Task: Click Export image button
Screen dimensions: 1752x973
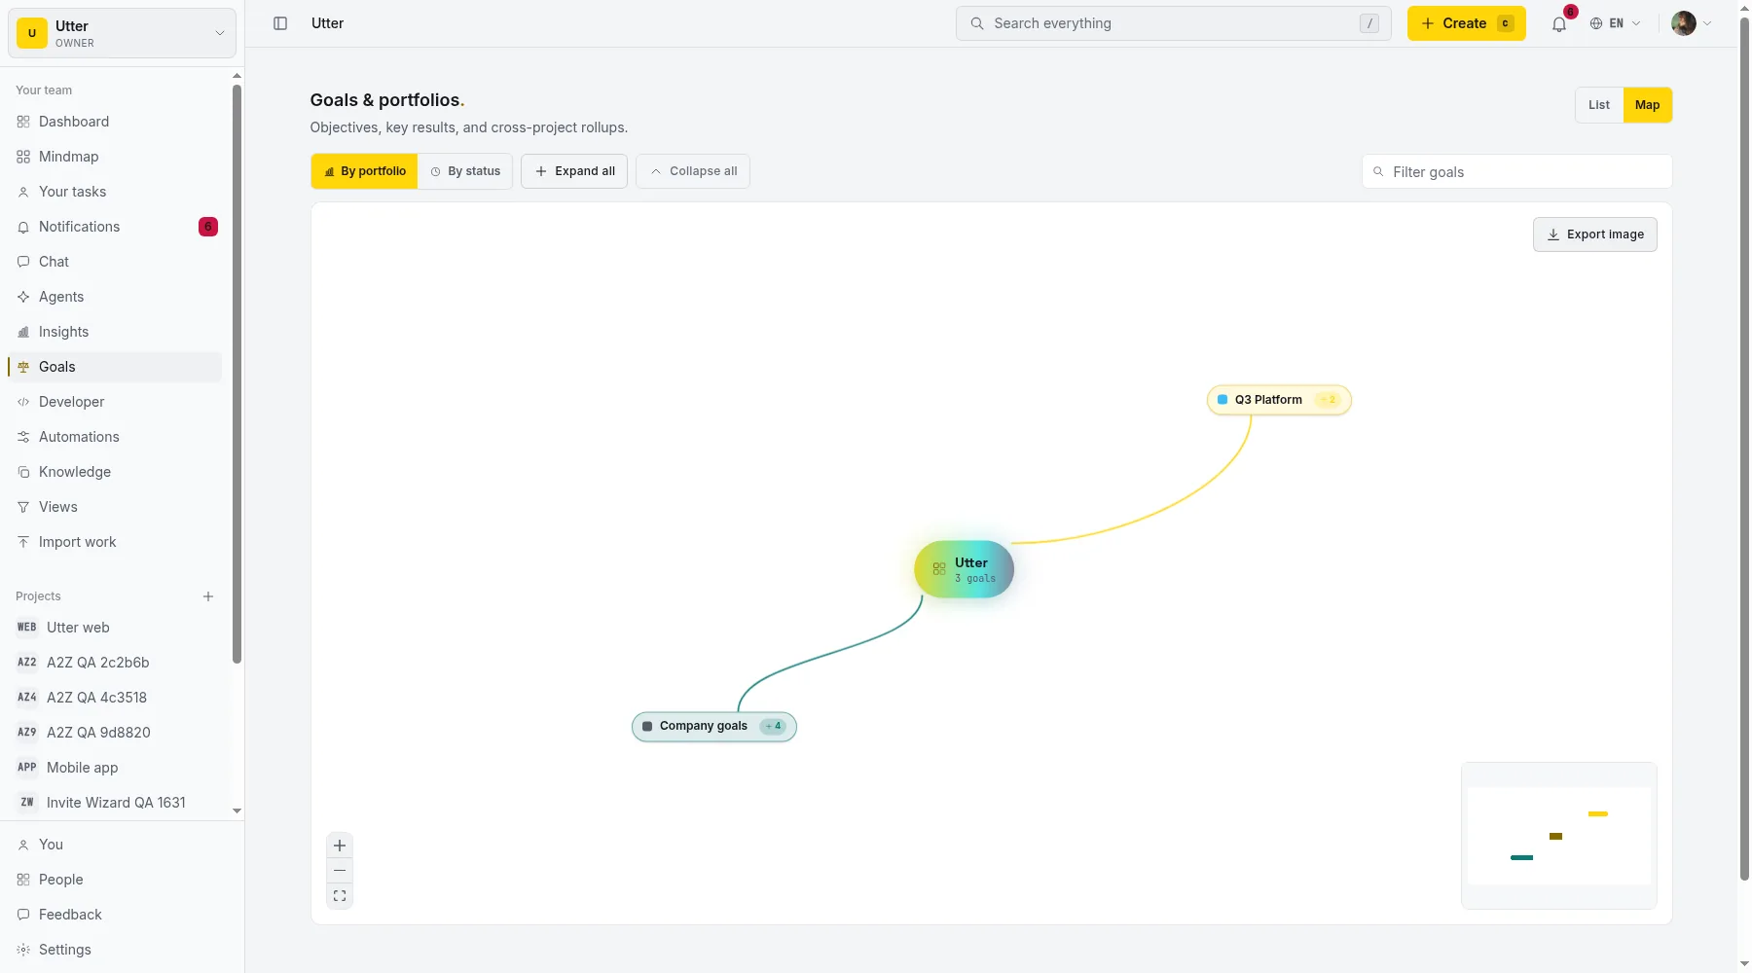Action: tap(1595, 234)
